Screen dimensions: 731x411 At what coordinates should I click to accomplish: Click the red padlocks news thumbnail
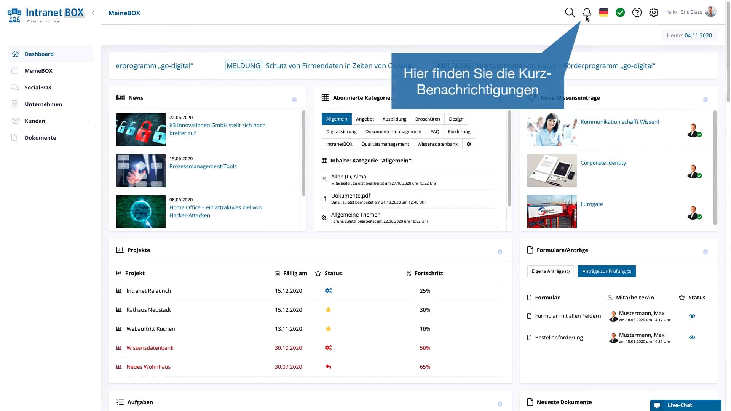[x=140, y=129]
